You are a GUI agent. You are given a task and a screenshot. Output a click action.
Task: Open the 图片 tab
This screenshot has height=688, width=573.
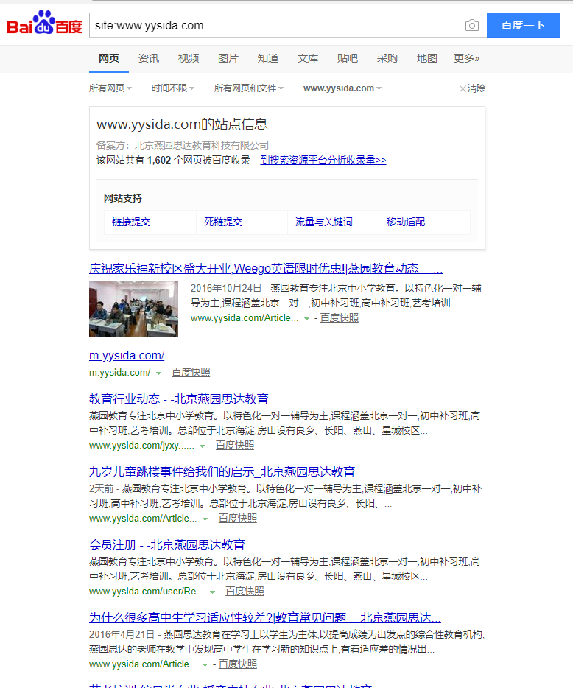228,58
